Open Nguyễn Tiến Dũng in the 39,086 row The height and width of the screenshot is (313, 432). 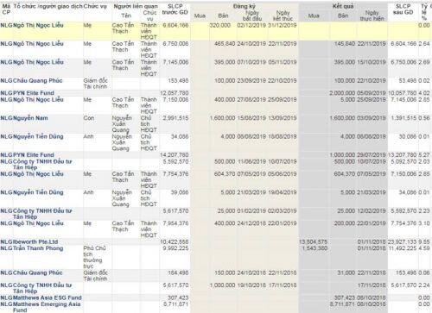[x=38, y=192]
